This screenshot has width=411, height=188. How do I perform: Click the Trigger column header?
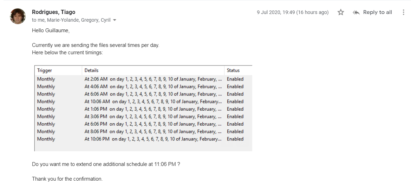(x=45, y=70)
